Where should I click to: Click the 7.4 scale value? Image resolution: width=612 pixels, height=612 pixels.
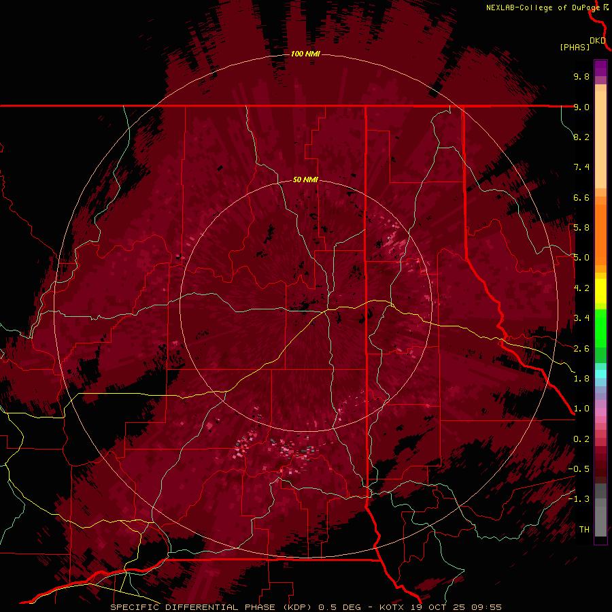[x=581, y=167]
